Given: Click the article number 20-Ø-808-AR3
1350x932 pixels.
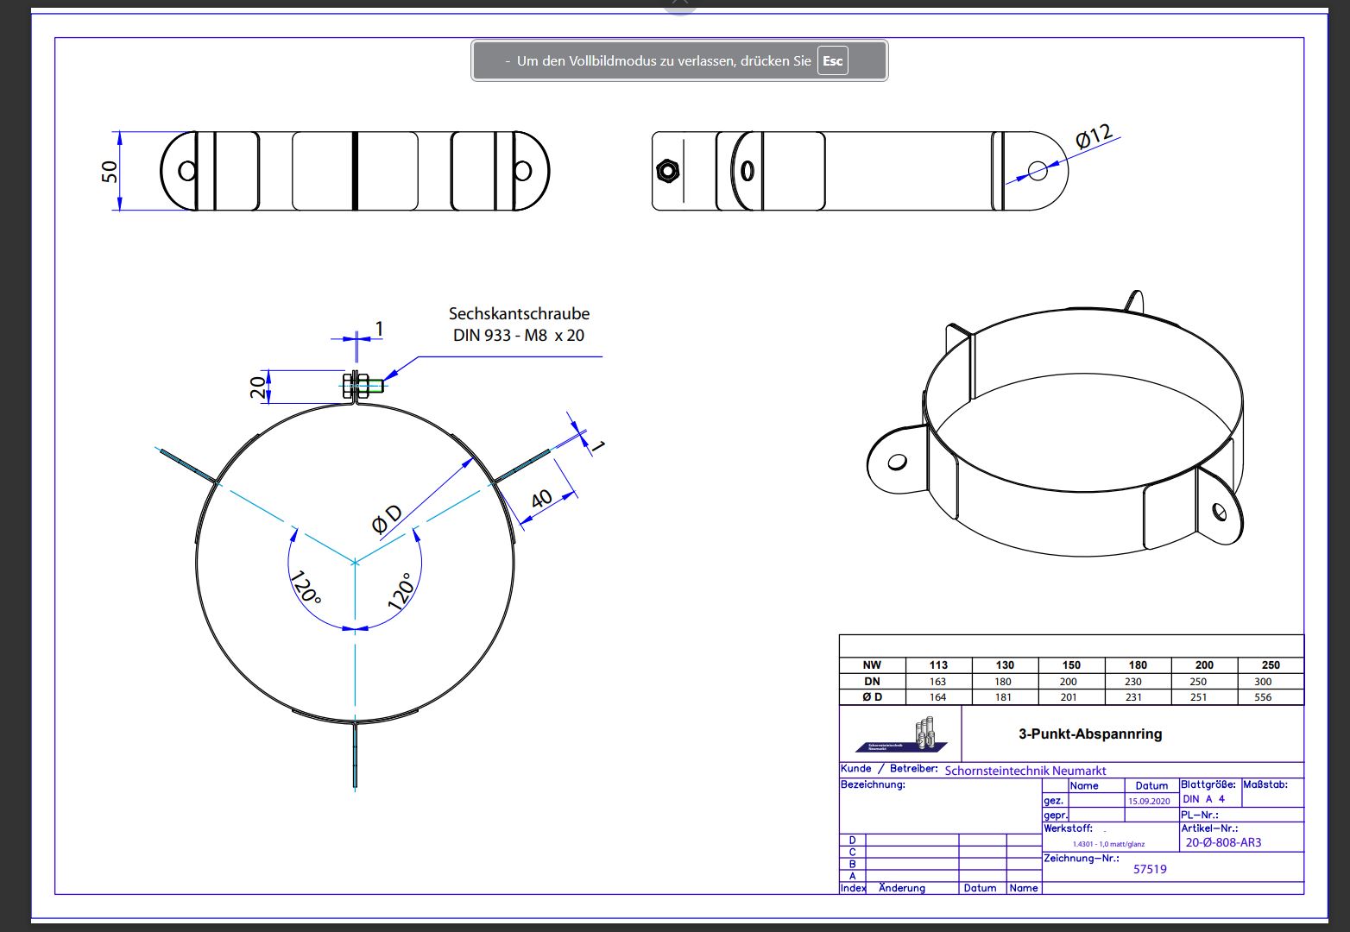Looking at the screenshot, I should [1223, 842].
